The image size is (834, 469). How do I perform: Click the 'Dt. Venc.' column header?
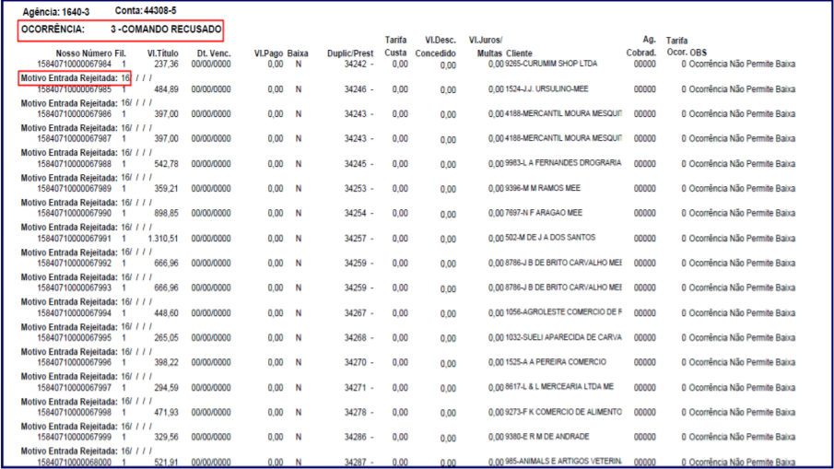214,53
